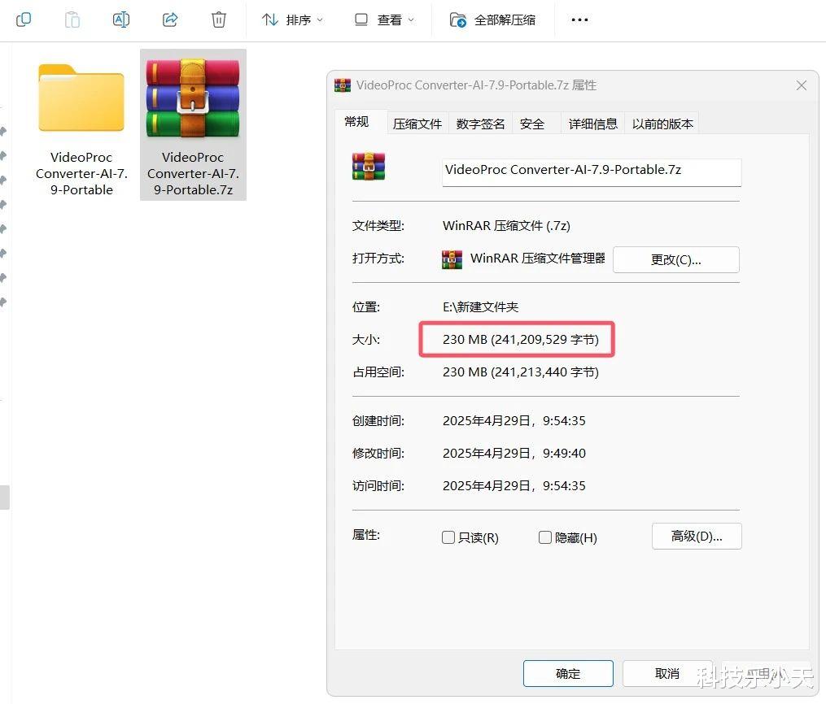Switch to the 压缩文件 tab
Image resolution: width=826 pixels, height=704 pixels.
(417, 124)
